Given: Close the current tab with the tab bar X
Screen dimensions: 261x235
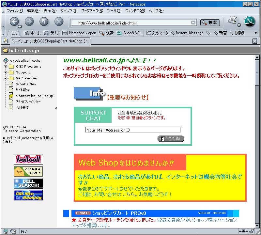Looking at the screenshot, I should click(x=254, y=41).
